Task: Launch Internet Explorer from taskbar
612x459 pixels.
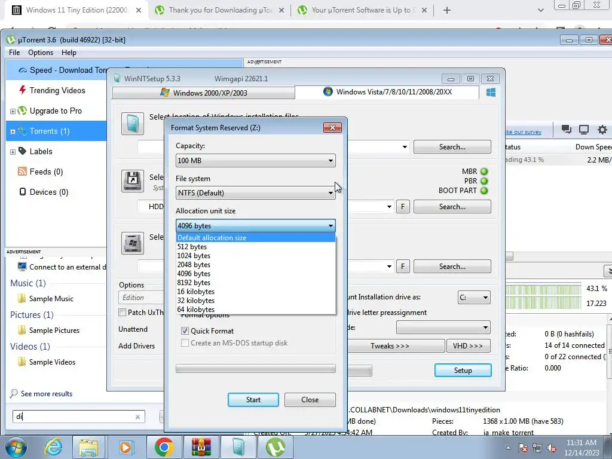Action: click(x=53, y=447)
